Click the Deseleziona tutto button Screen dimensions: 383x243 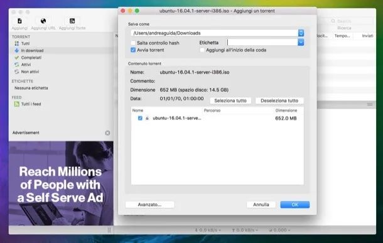click(x=279, y=100)
